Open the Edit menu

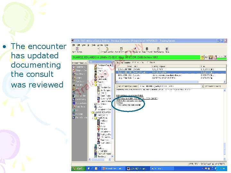(79, 45)
